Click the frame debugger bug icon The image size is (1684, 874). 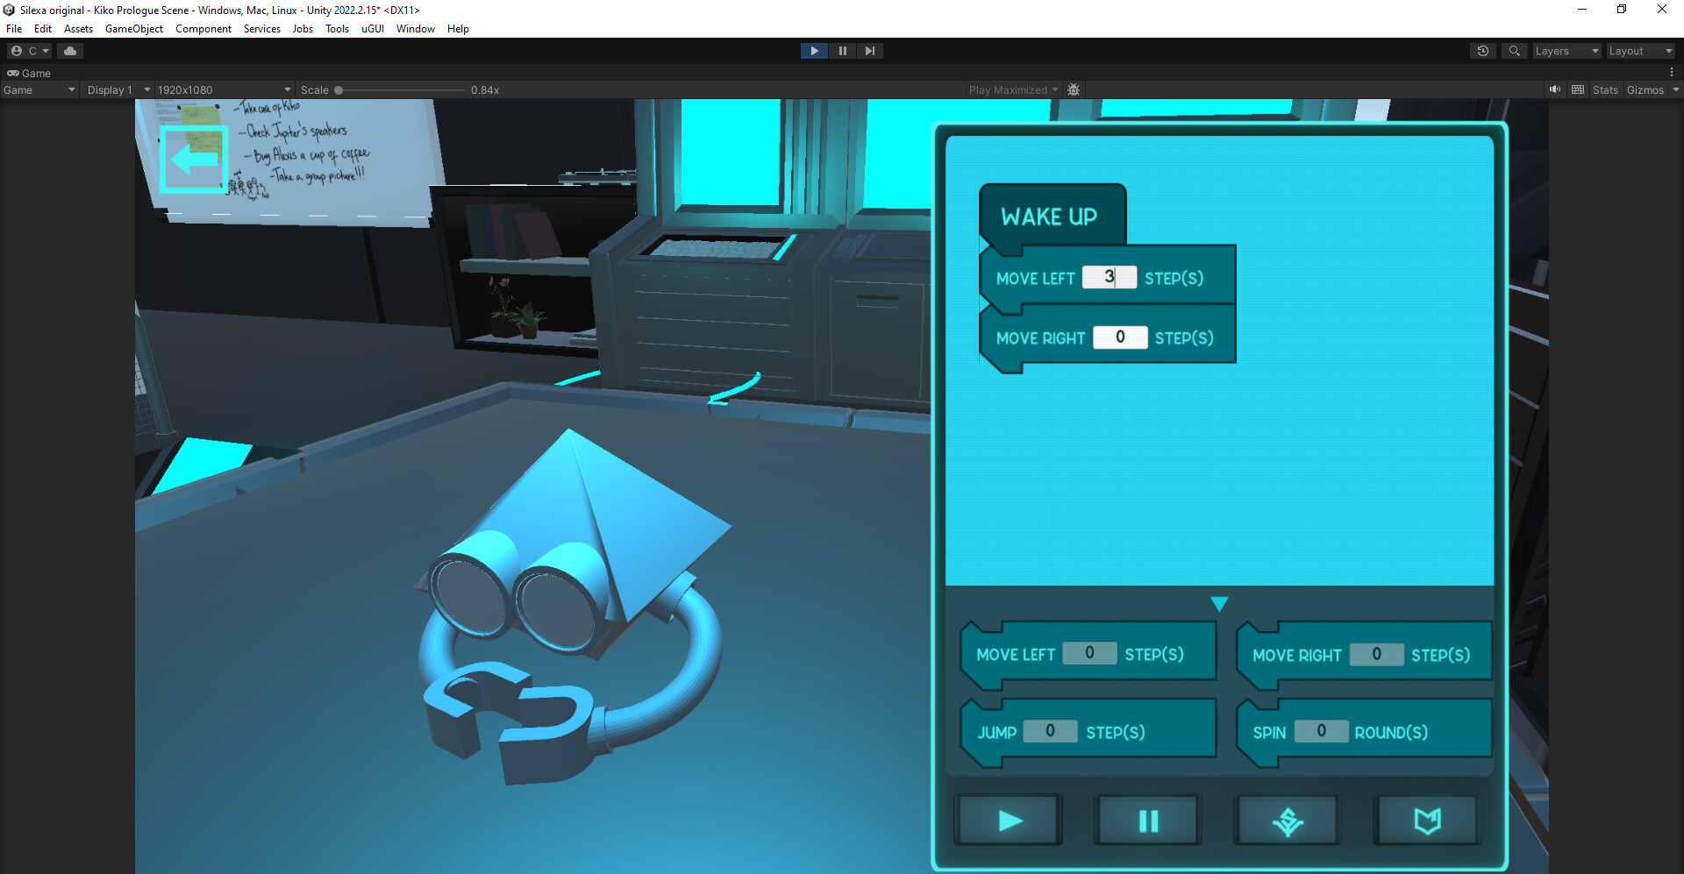(x=1074, y=90)
